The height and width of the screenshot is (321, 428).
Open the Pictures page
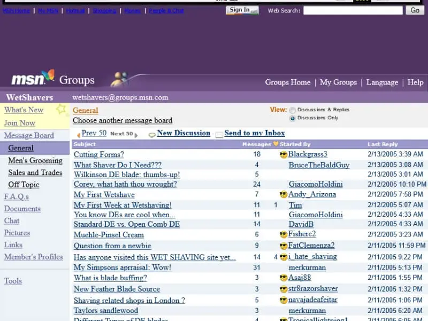pyautogui.click(x=17, y=233)
